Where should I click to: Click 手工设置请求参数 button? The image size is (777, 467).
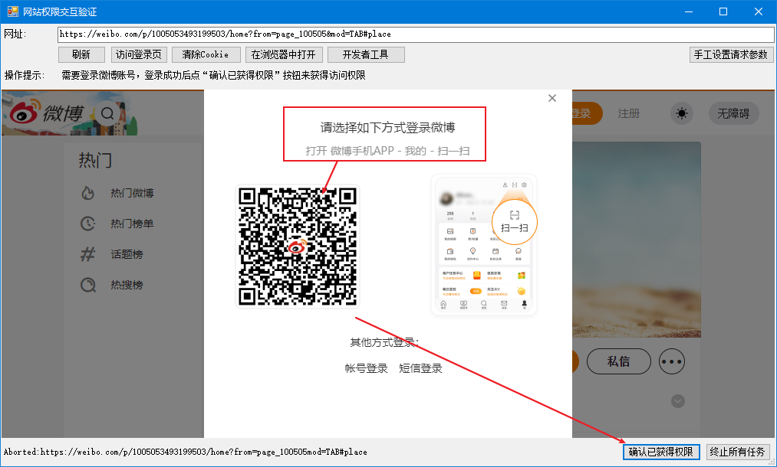coord(731,54)
